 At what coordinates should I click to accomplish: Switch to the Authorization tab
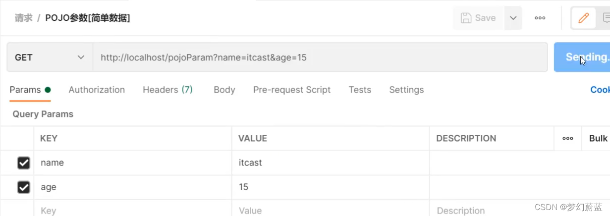point(97,90)
